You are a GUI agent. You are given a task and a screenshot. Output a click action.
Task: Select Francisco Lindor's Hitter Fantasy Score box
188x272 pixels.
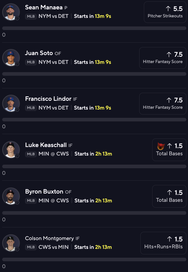(x=163, y=104)
